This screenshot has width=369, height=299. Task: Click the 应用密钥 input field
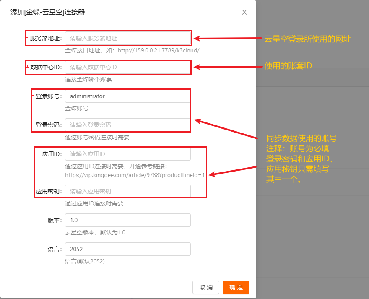tap(127, 191)
